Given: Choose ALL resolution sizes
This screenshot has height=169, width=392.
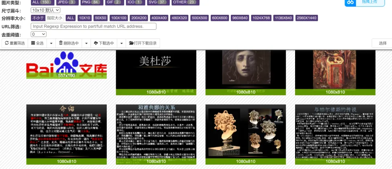Looking at the screenshot, I should point(70,18).
